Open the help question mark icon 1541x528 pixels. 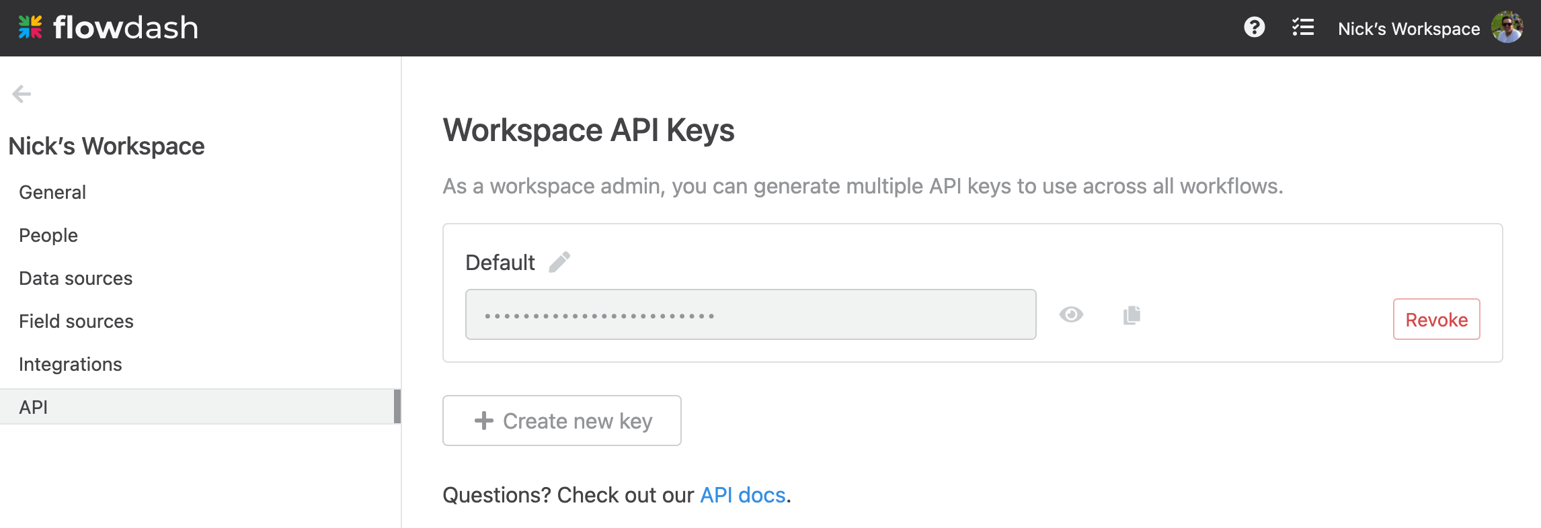tap(1254, 28)
